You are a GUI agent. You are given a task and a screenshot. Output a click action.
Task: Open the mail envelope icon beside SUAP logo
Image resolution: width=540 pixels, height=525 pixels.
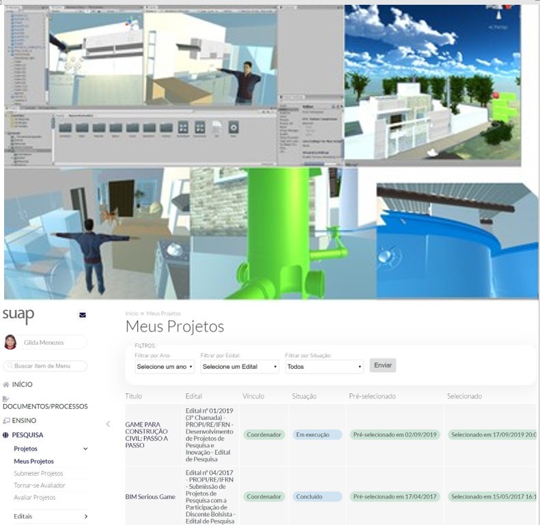click(x=83, y=315)
